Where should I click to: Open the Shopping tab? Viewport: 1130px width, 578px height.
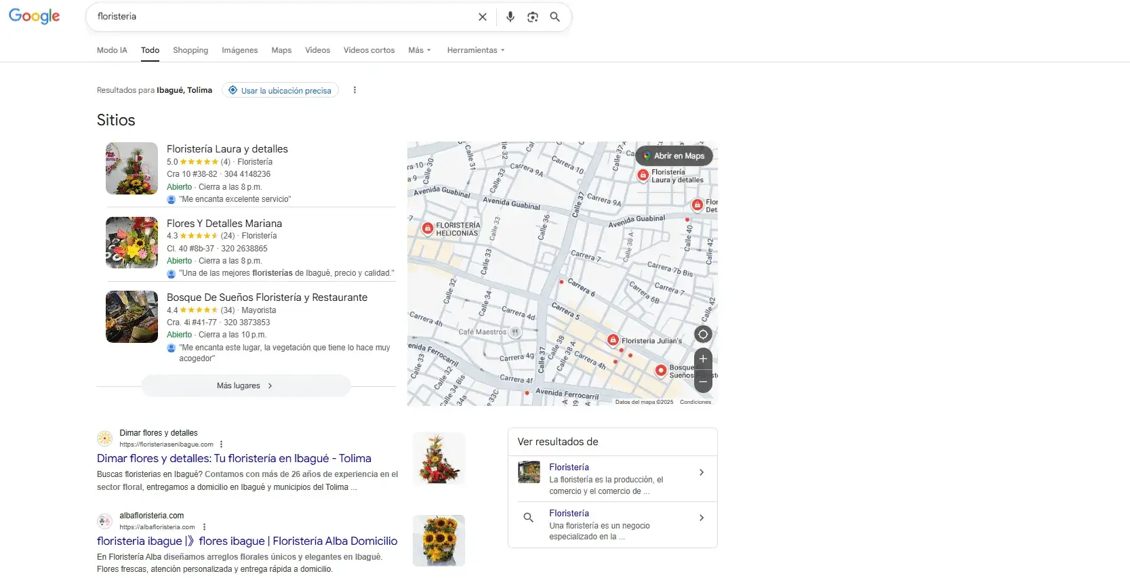pyautogui.click(x=190, y=50)
